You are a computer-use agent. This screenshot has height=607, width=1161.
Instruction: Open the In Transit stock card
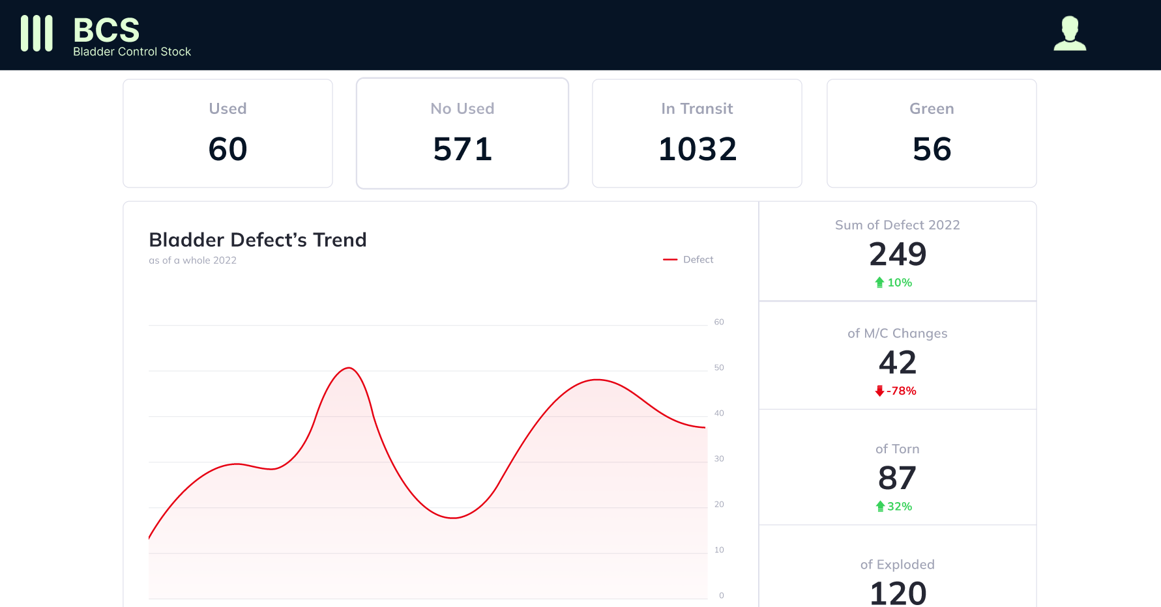(x=697, y=134)
